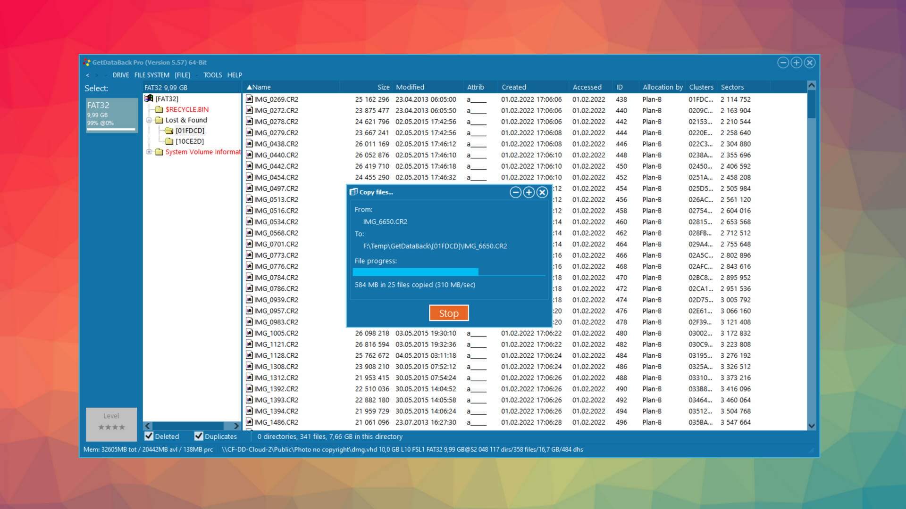The image size is (906, 509).
Task: Click the Attrib column header
Action: coord(480,87)
